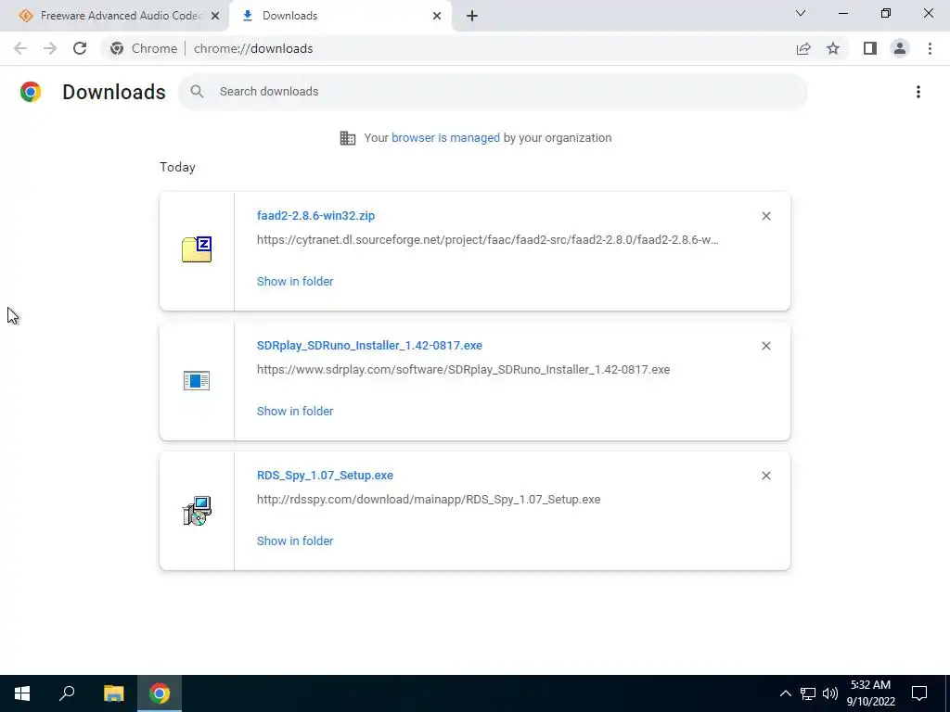Select the Downloads tab

tap(340, 16)
